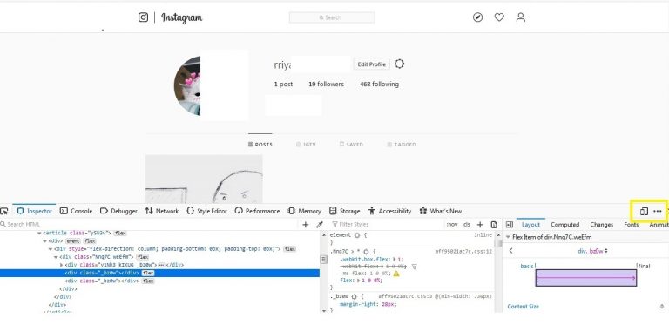Toggle flex badge on highlighted _bz0w div
Screen dimensions: 669x325
pos(148,273)
